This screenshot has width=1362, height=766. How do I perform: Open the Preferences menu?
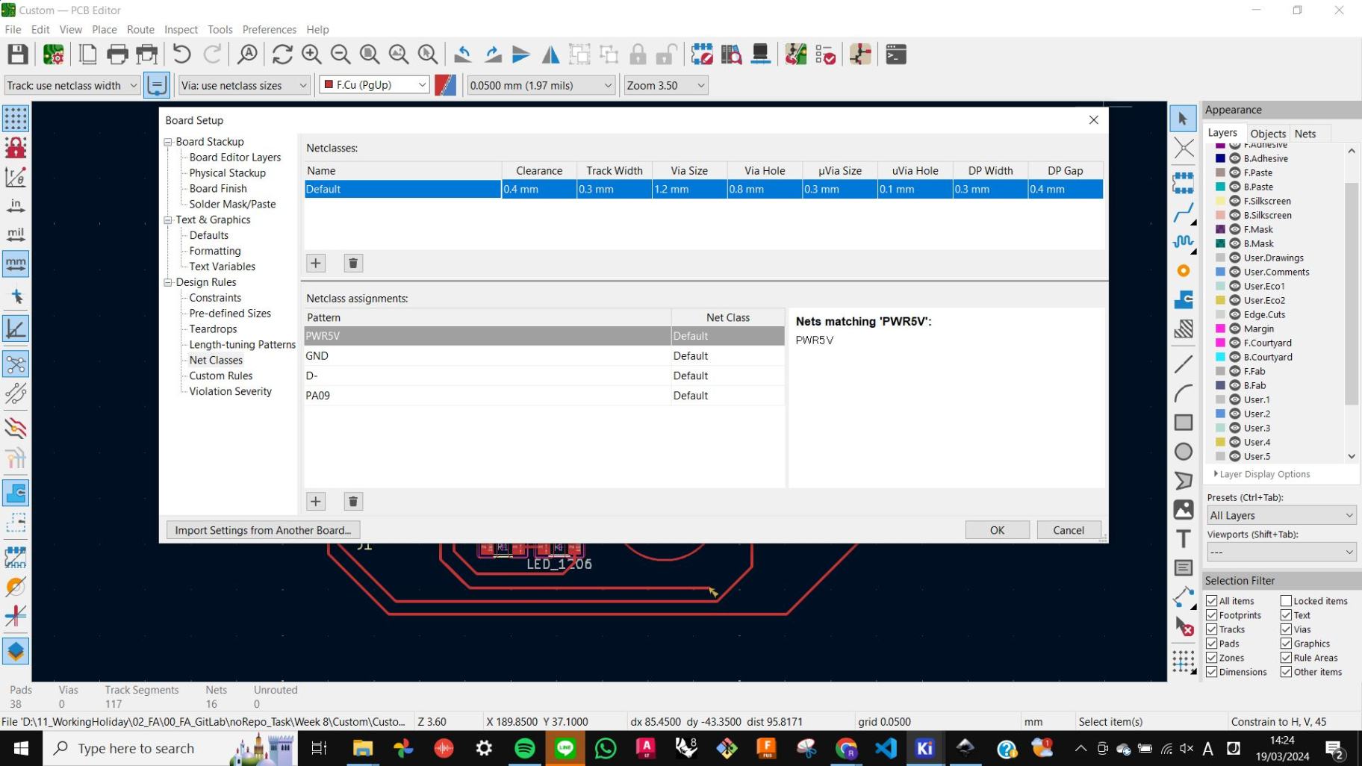click(270, 29)
